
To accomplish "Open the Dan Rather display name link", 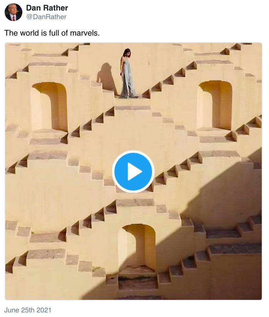I will [47, 8].
